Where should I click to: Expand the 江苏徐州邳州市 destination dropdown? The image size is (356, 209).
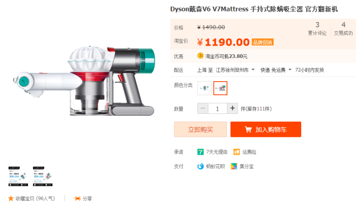[253, 70]
